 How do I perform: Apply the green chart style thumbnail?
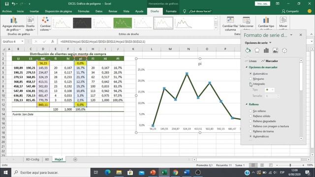pos(123,23)
